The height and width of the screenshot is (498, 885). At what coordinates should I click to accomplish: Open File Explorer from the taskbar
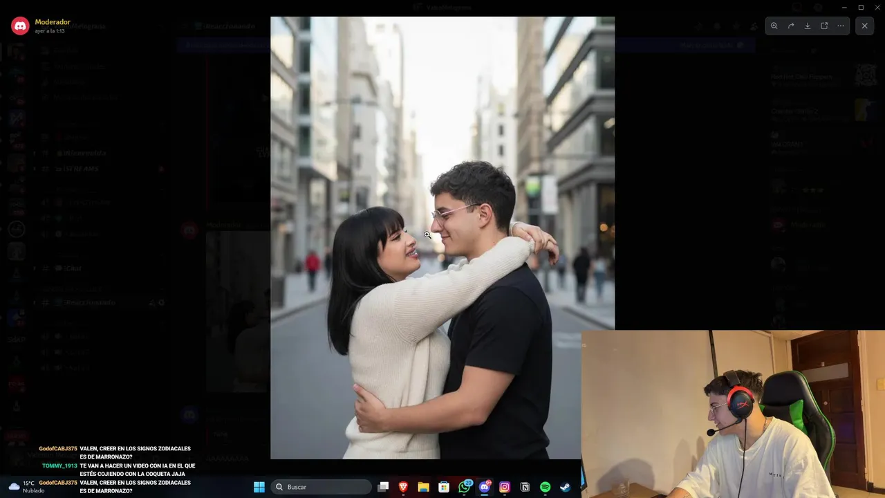(423, 487)
